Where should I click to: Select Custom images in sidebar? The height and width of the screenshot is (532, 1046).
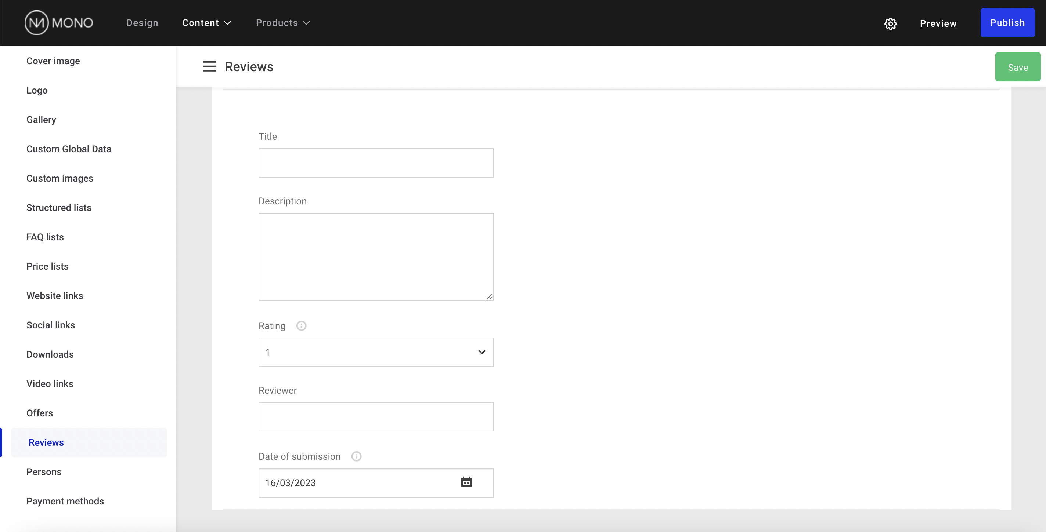[x=60, y=178]
